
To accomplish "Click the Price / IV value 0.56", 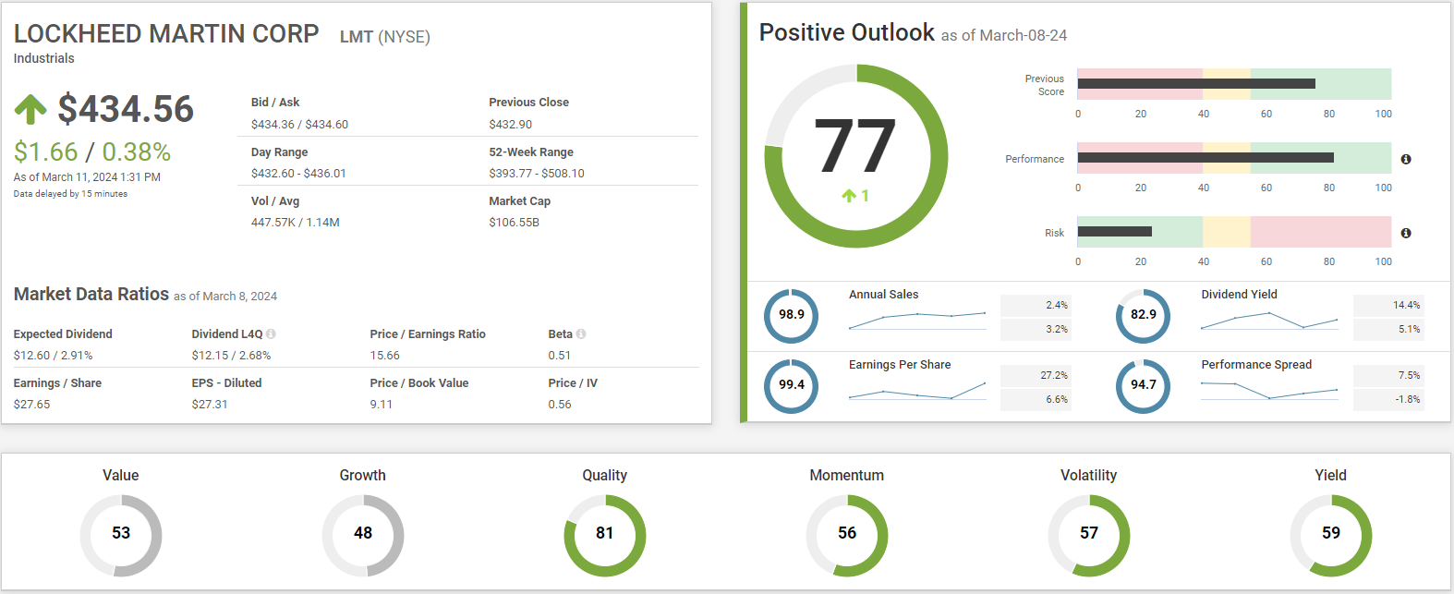I will pos(560,405).
